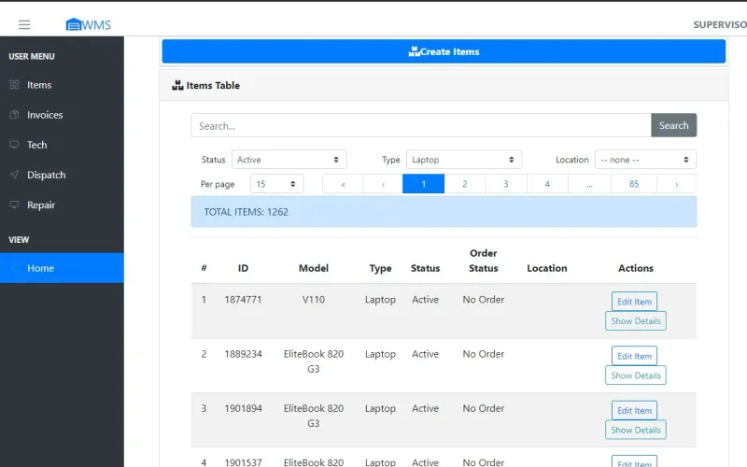Click the Items grid icon in sidebar

pyautogui.click(x=14, y=84)
